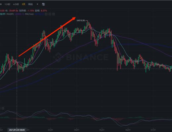
Task: Click the MA(144) indicator label
Action: (x=29, y=14)
